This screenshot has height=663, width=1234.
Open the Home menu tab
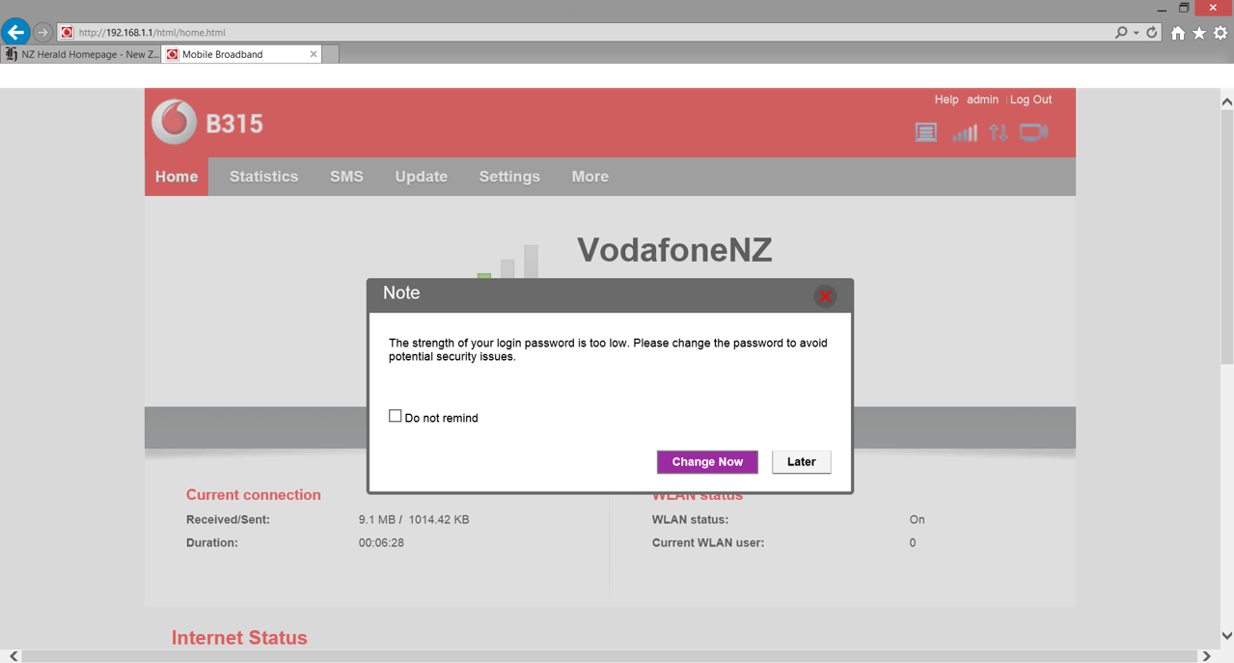click(177, 177)
